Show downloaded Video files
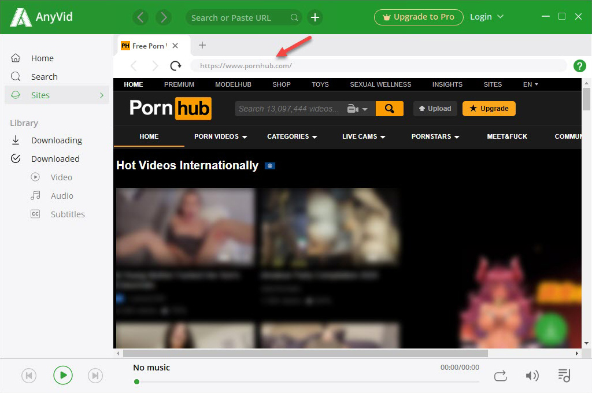 (x=61, y=177)
